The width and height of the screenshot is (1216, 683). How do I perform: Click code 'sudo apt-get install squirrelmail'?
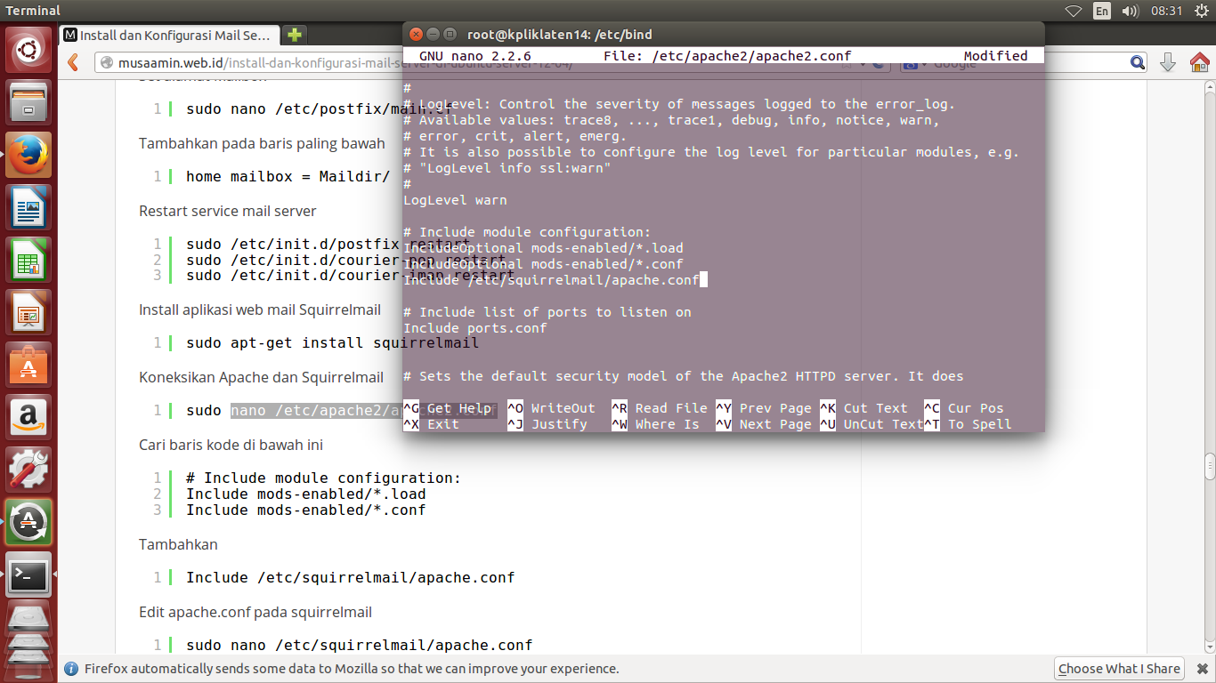coord(332,342)
